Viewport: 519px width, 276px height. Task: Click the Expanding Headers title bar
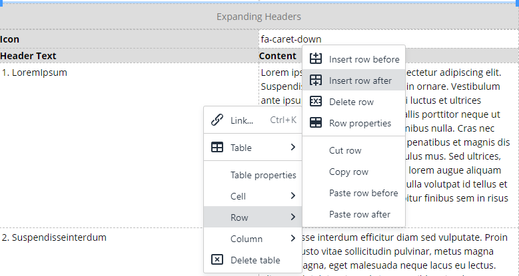[259, 17]
